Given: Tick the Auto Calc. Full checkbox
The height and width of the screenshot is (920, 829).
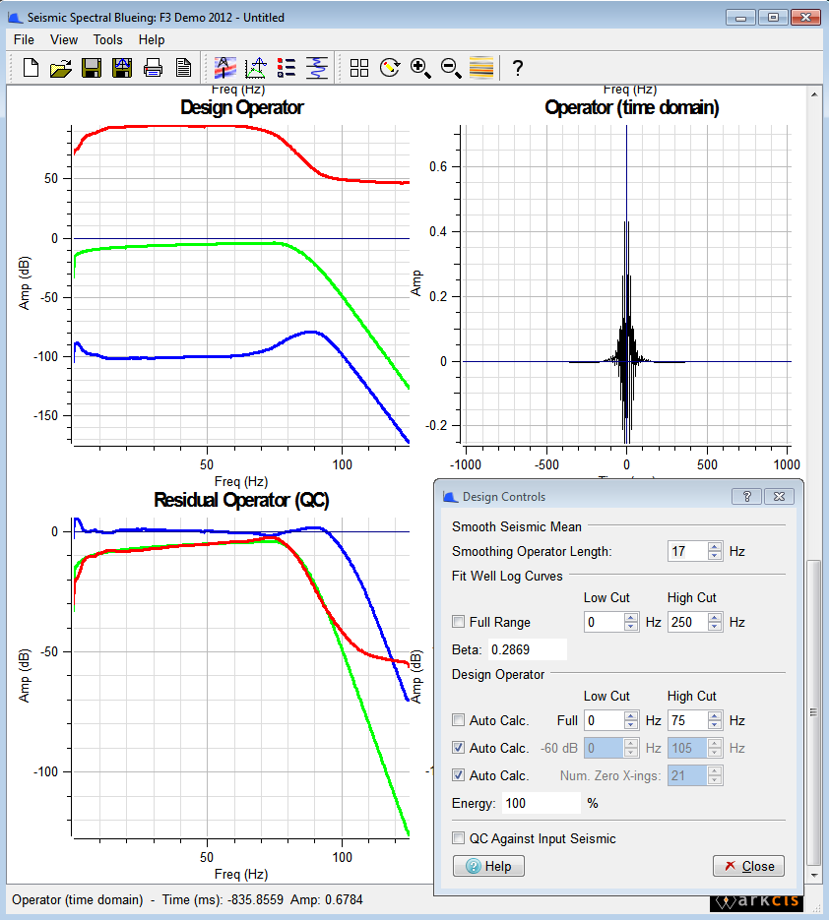Looking at the screenshot, I should pyautogui.click(x=459, y=720).
